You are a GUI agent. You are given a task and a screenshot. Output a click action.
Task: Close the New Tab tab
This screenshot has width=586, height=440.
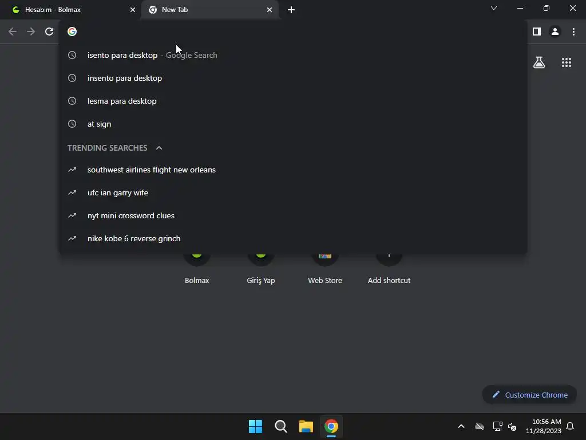tap(270, 10)
